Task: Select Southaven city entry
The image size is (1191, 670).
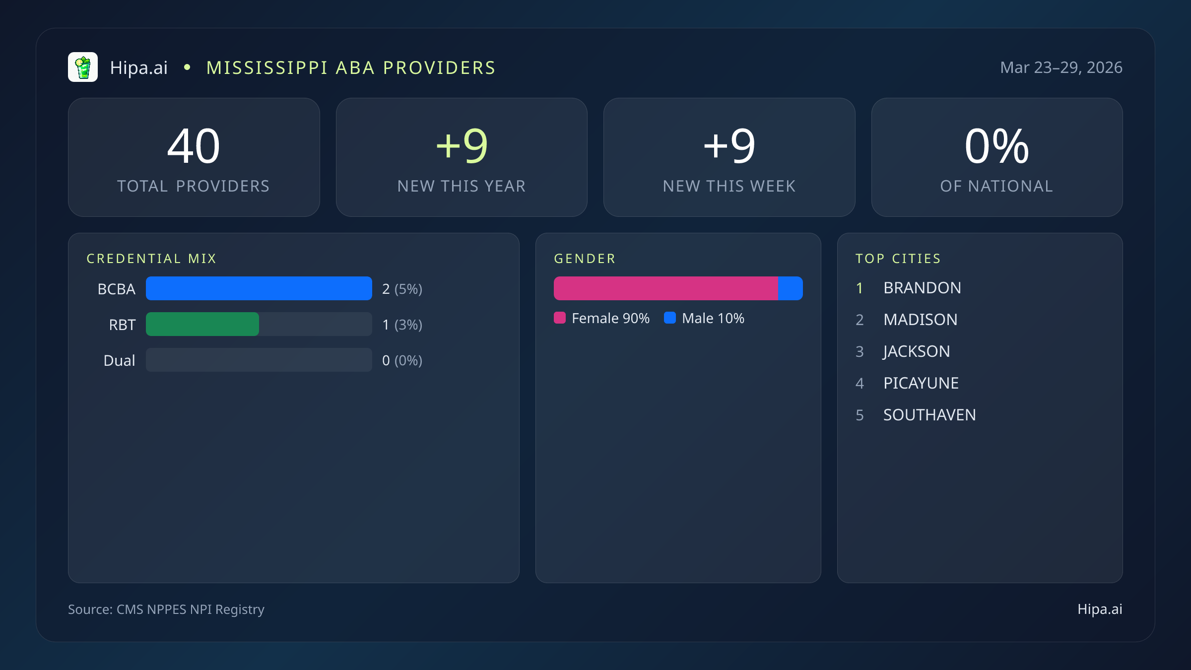Action: 929,415
